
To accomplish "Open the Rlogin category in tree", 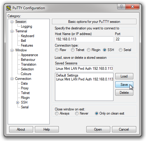I will click(x=25, y=98).
